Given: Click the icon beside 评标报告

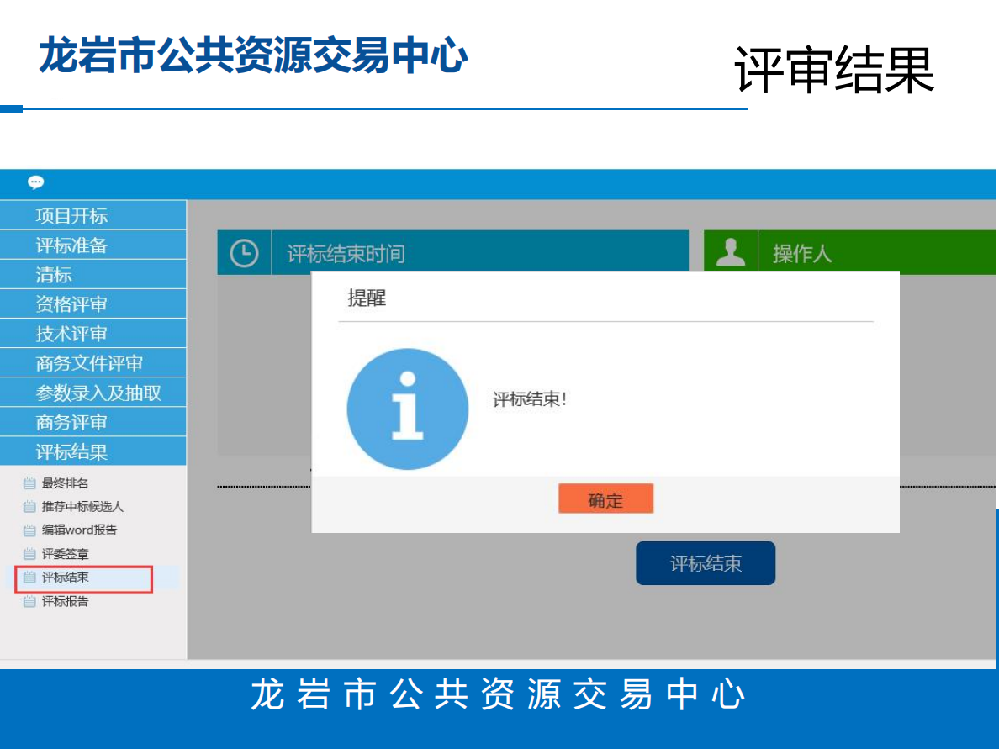Looking at the screenshot, I should click(29, 601).
